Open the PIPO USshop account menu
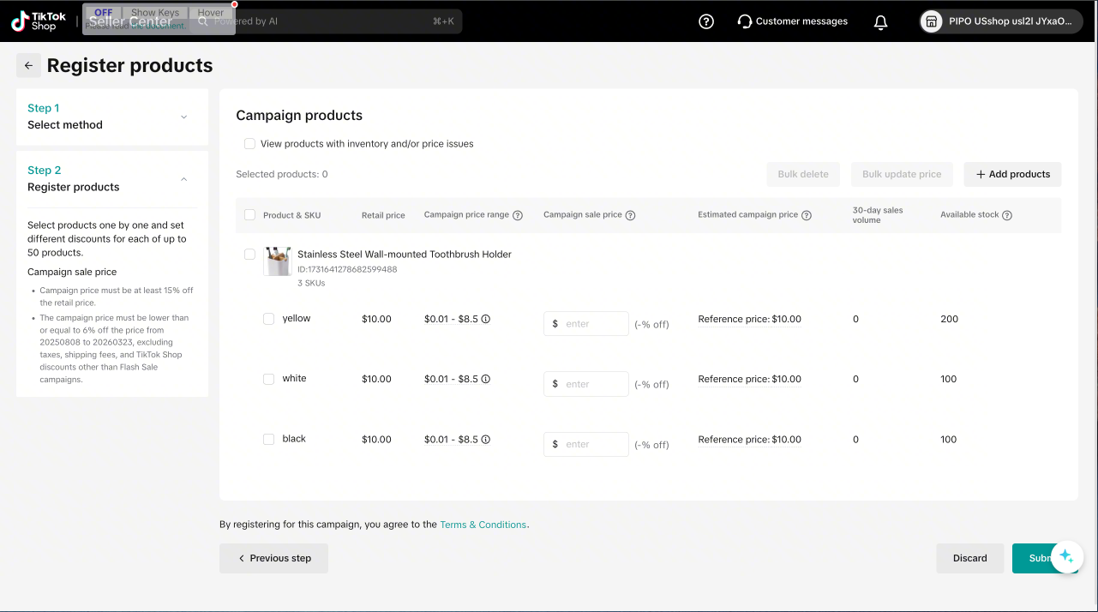The height and width of the screenshot is (612, 1098). [x=1000, y=21]
